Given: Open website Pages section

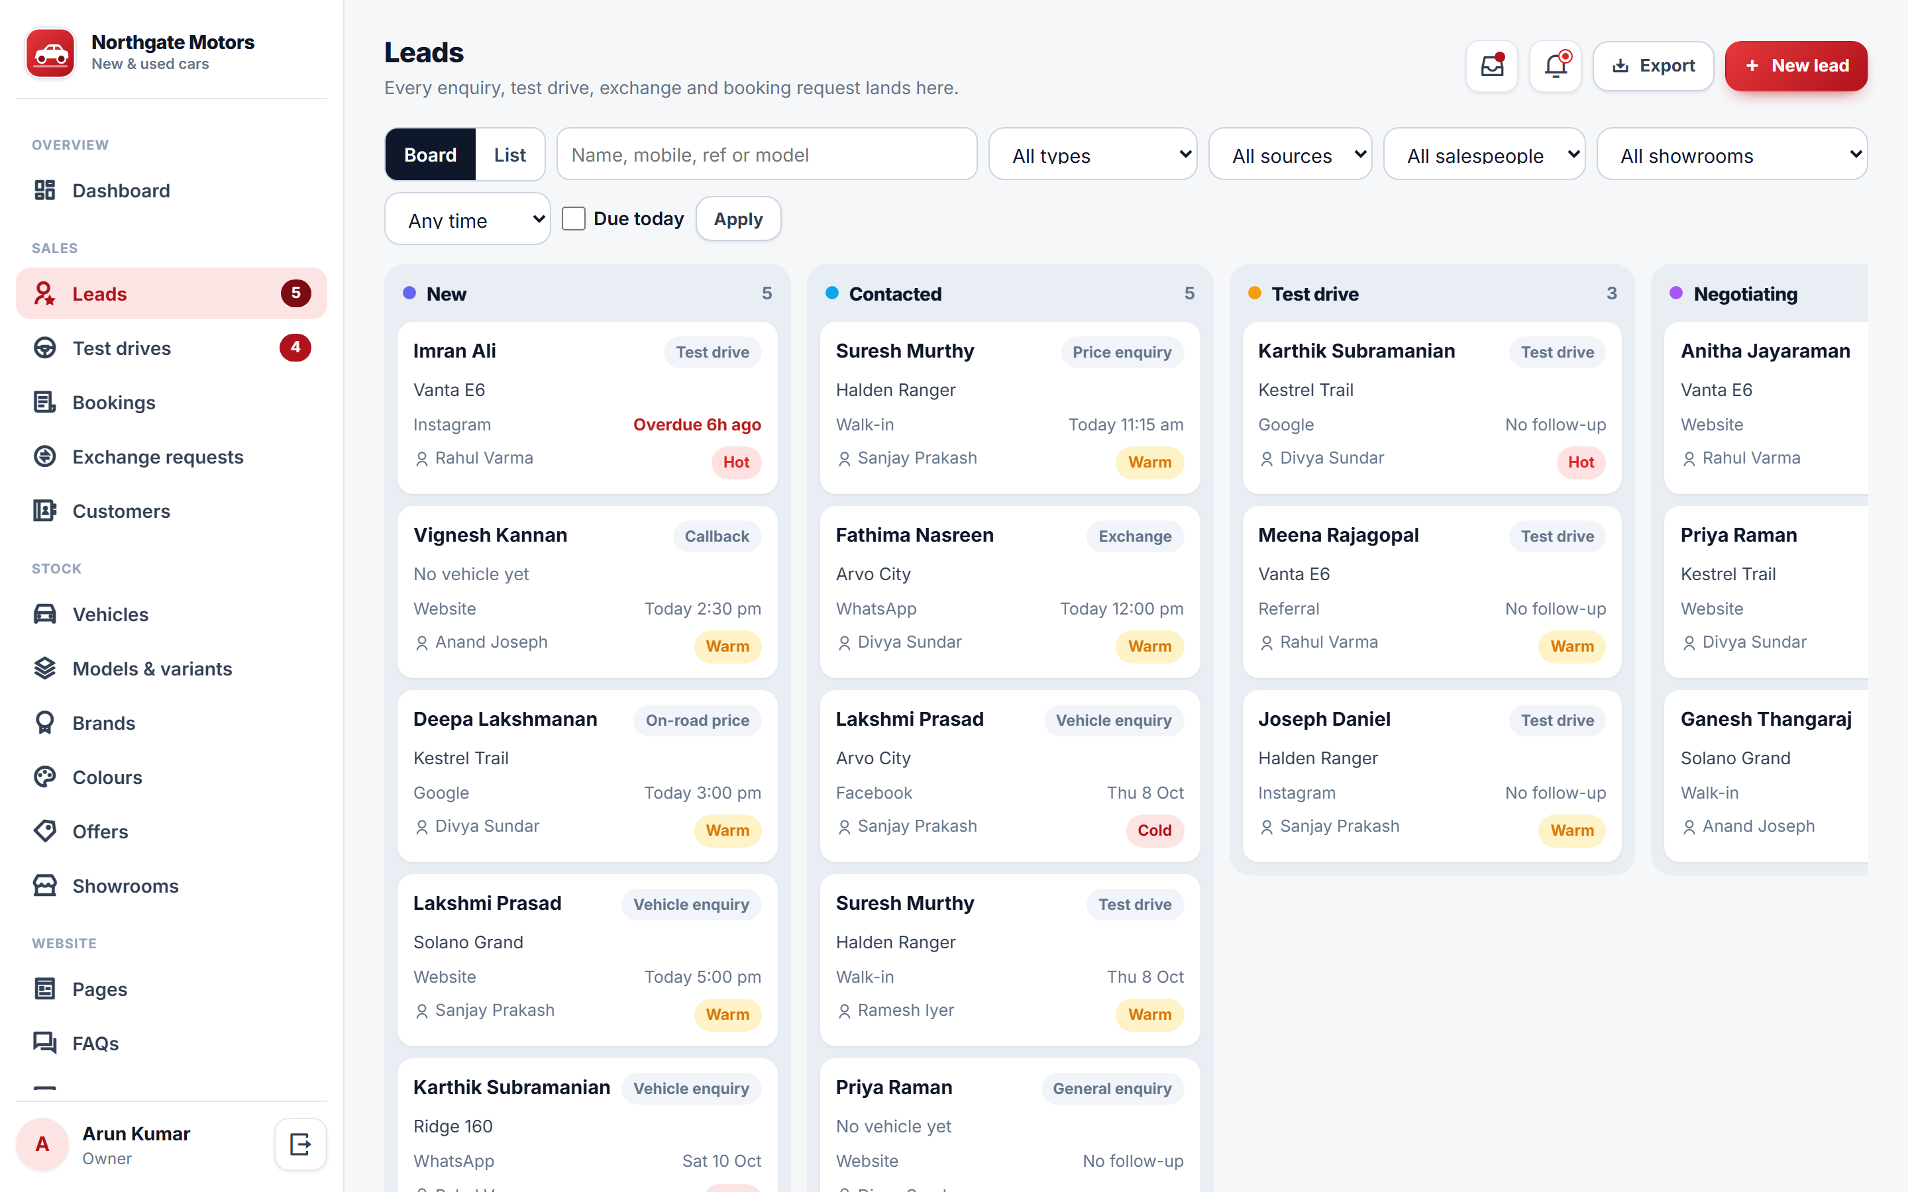Looking at the screenshot, I should click(x=171, y=989).
